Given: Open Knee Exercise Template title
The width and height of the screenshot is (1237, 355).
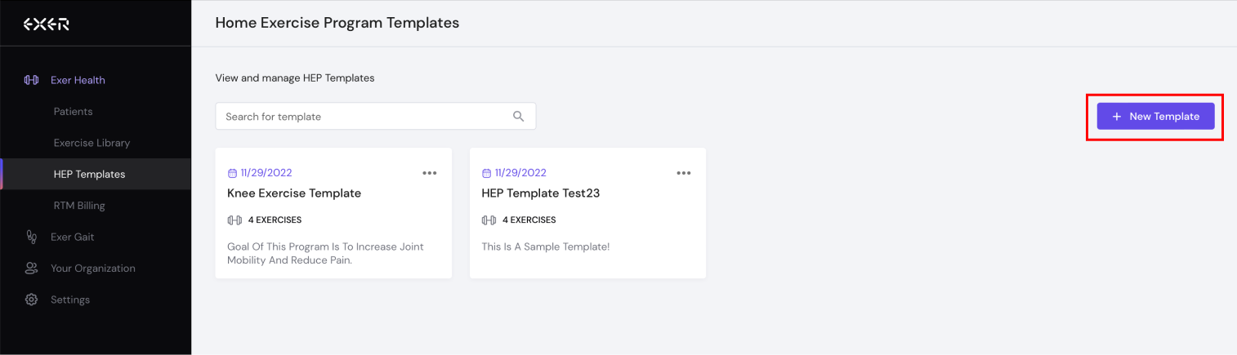Looking at the screenshot, I should point(294,193).
